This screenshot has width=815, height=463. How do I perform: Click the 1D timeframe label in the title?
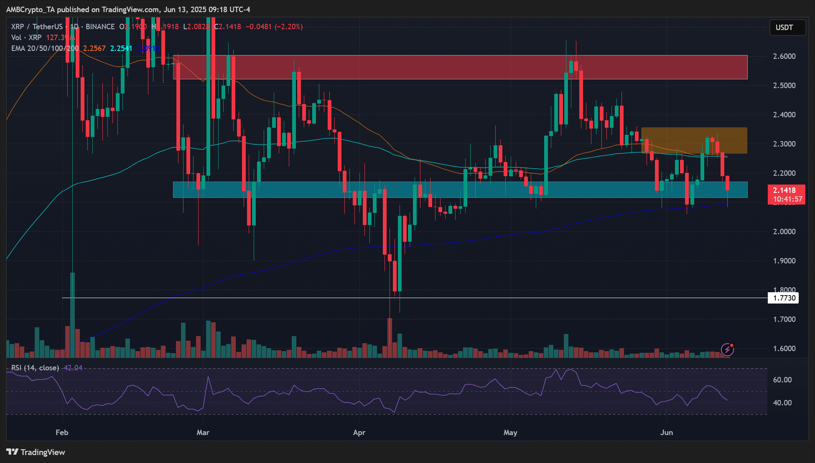[x=74, y=27]
